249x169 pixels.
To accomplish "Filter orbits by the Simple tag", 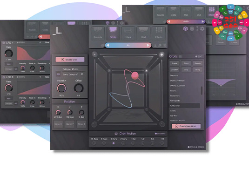I will pyautogui.click(x=175, y=63).
